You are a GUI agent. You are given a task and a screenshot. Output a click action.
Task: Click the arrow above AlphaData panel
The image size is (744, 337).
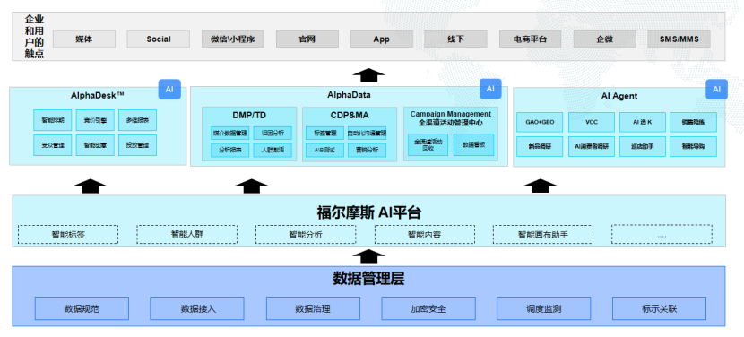(x=368, y=75)
